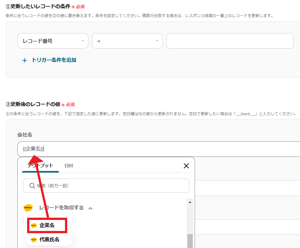Click the condition value input field
The image size is (300, 248).
point(230,41)
